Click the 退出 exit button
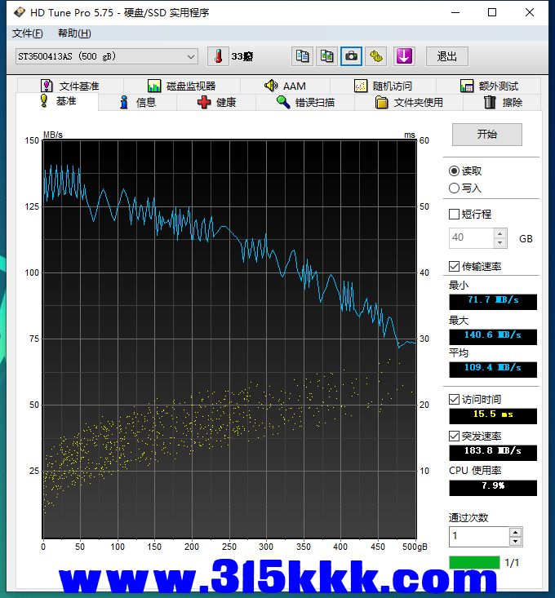This screenshot has width=555, height=598. click(447, 56)
